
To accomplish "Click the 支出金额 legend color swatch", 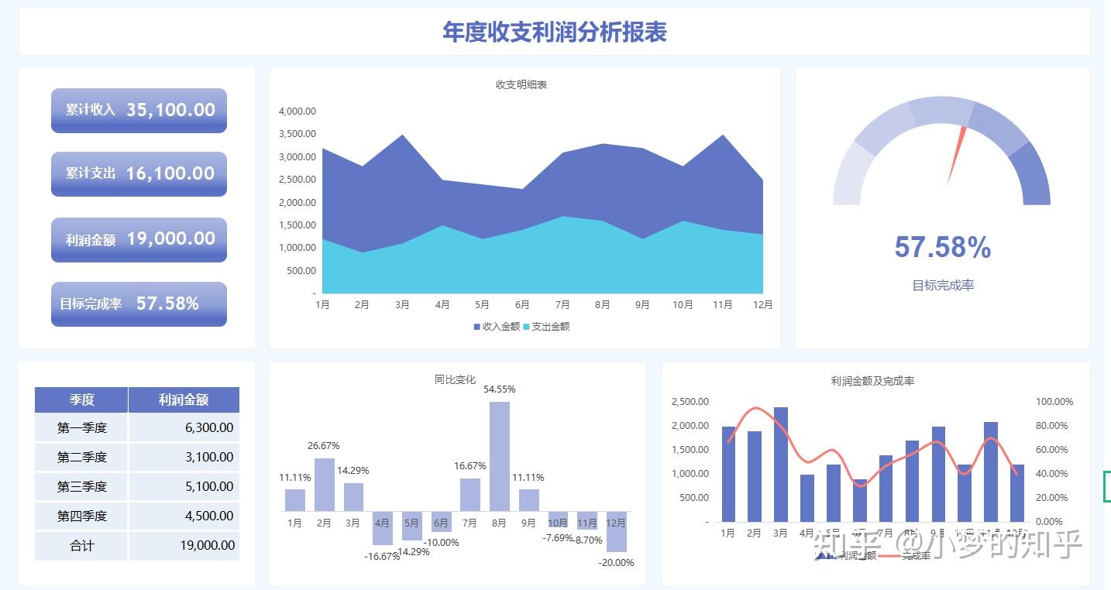I will [526, 327].
